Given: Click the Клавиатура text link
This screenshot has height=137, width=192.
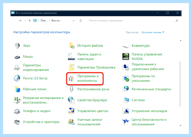Looking at the screenshot, I should pyautogui.click(x=141, y=46).
